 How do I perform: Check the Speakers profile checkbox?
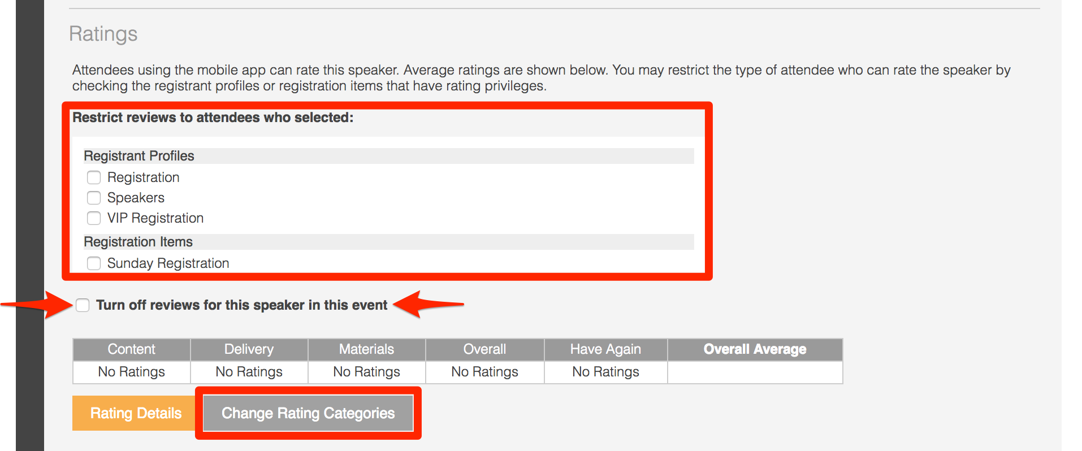pyautogui.click(x=94, y=198)
